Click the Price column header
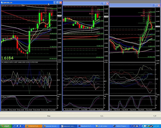 coord(49,116)
